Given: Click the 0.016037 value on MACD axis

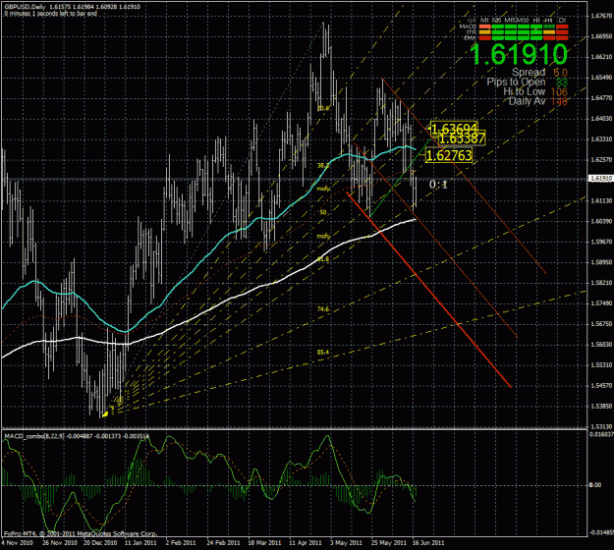Looking at the screenshot, I should point(602,434).
